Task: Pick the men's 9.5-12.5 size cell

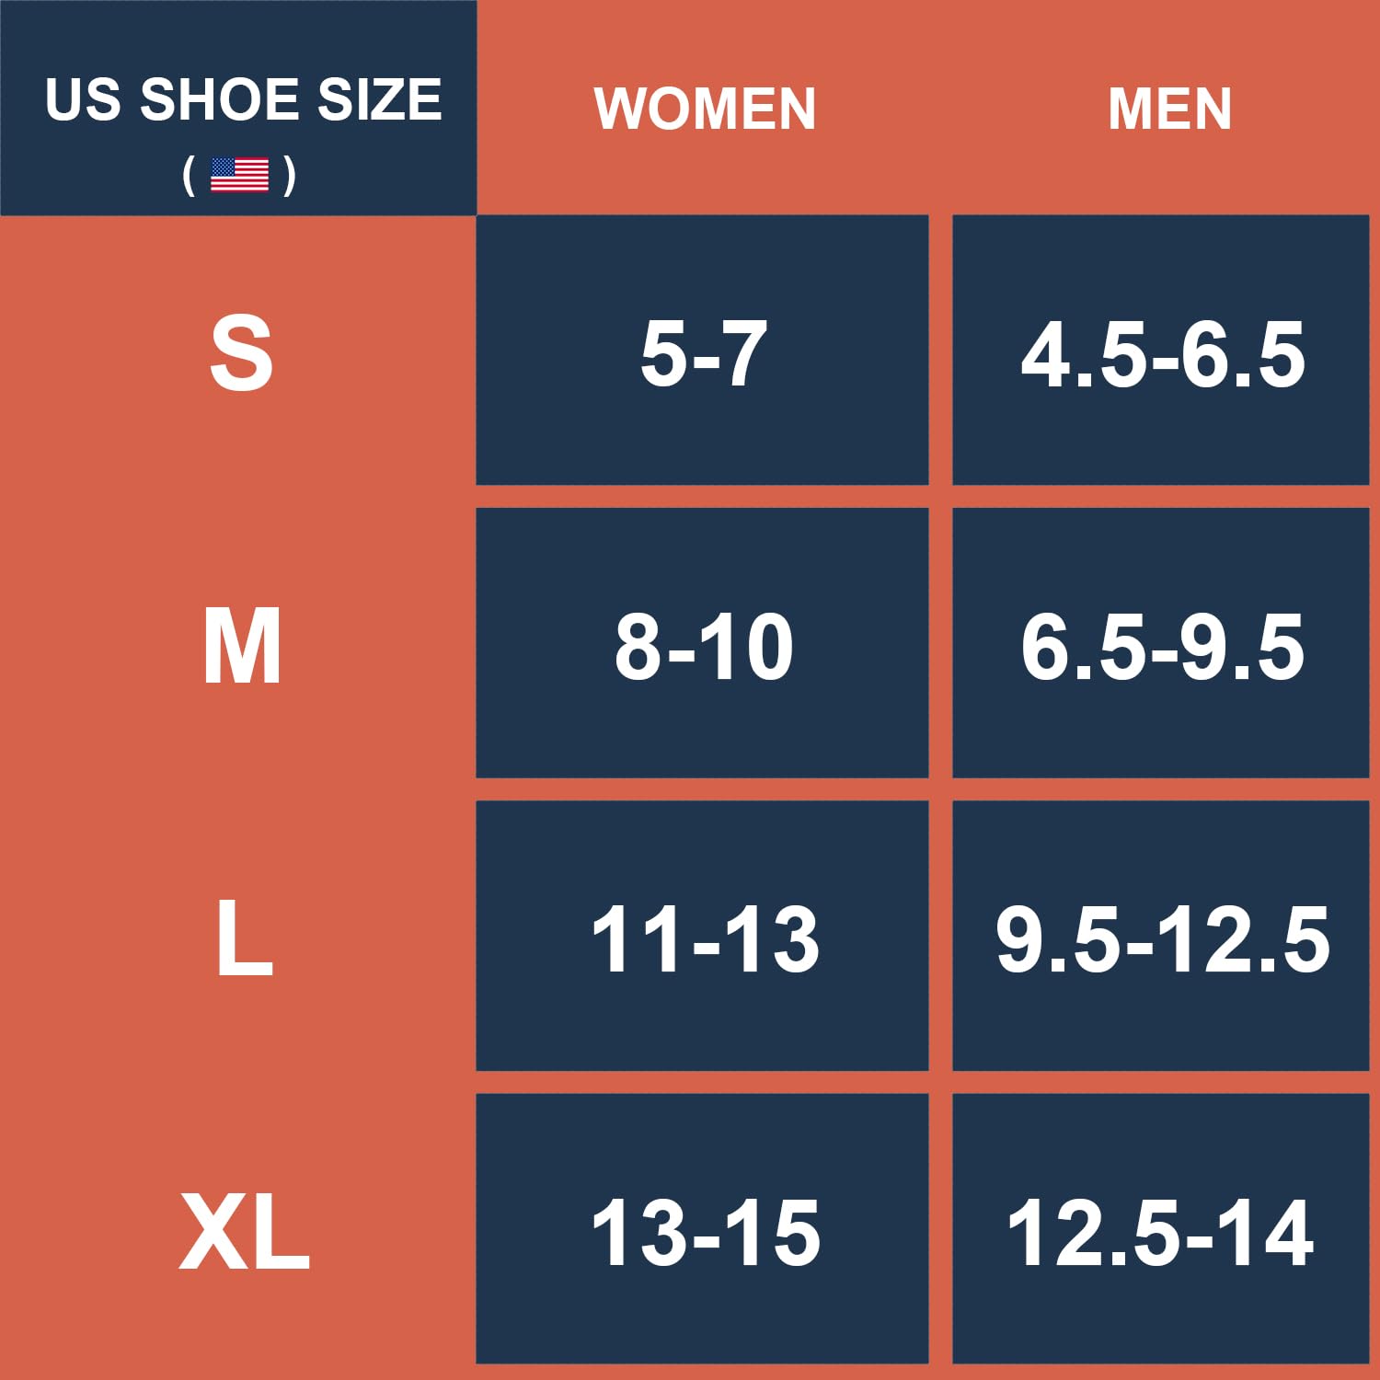Action: point(1162,939)
